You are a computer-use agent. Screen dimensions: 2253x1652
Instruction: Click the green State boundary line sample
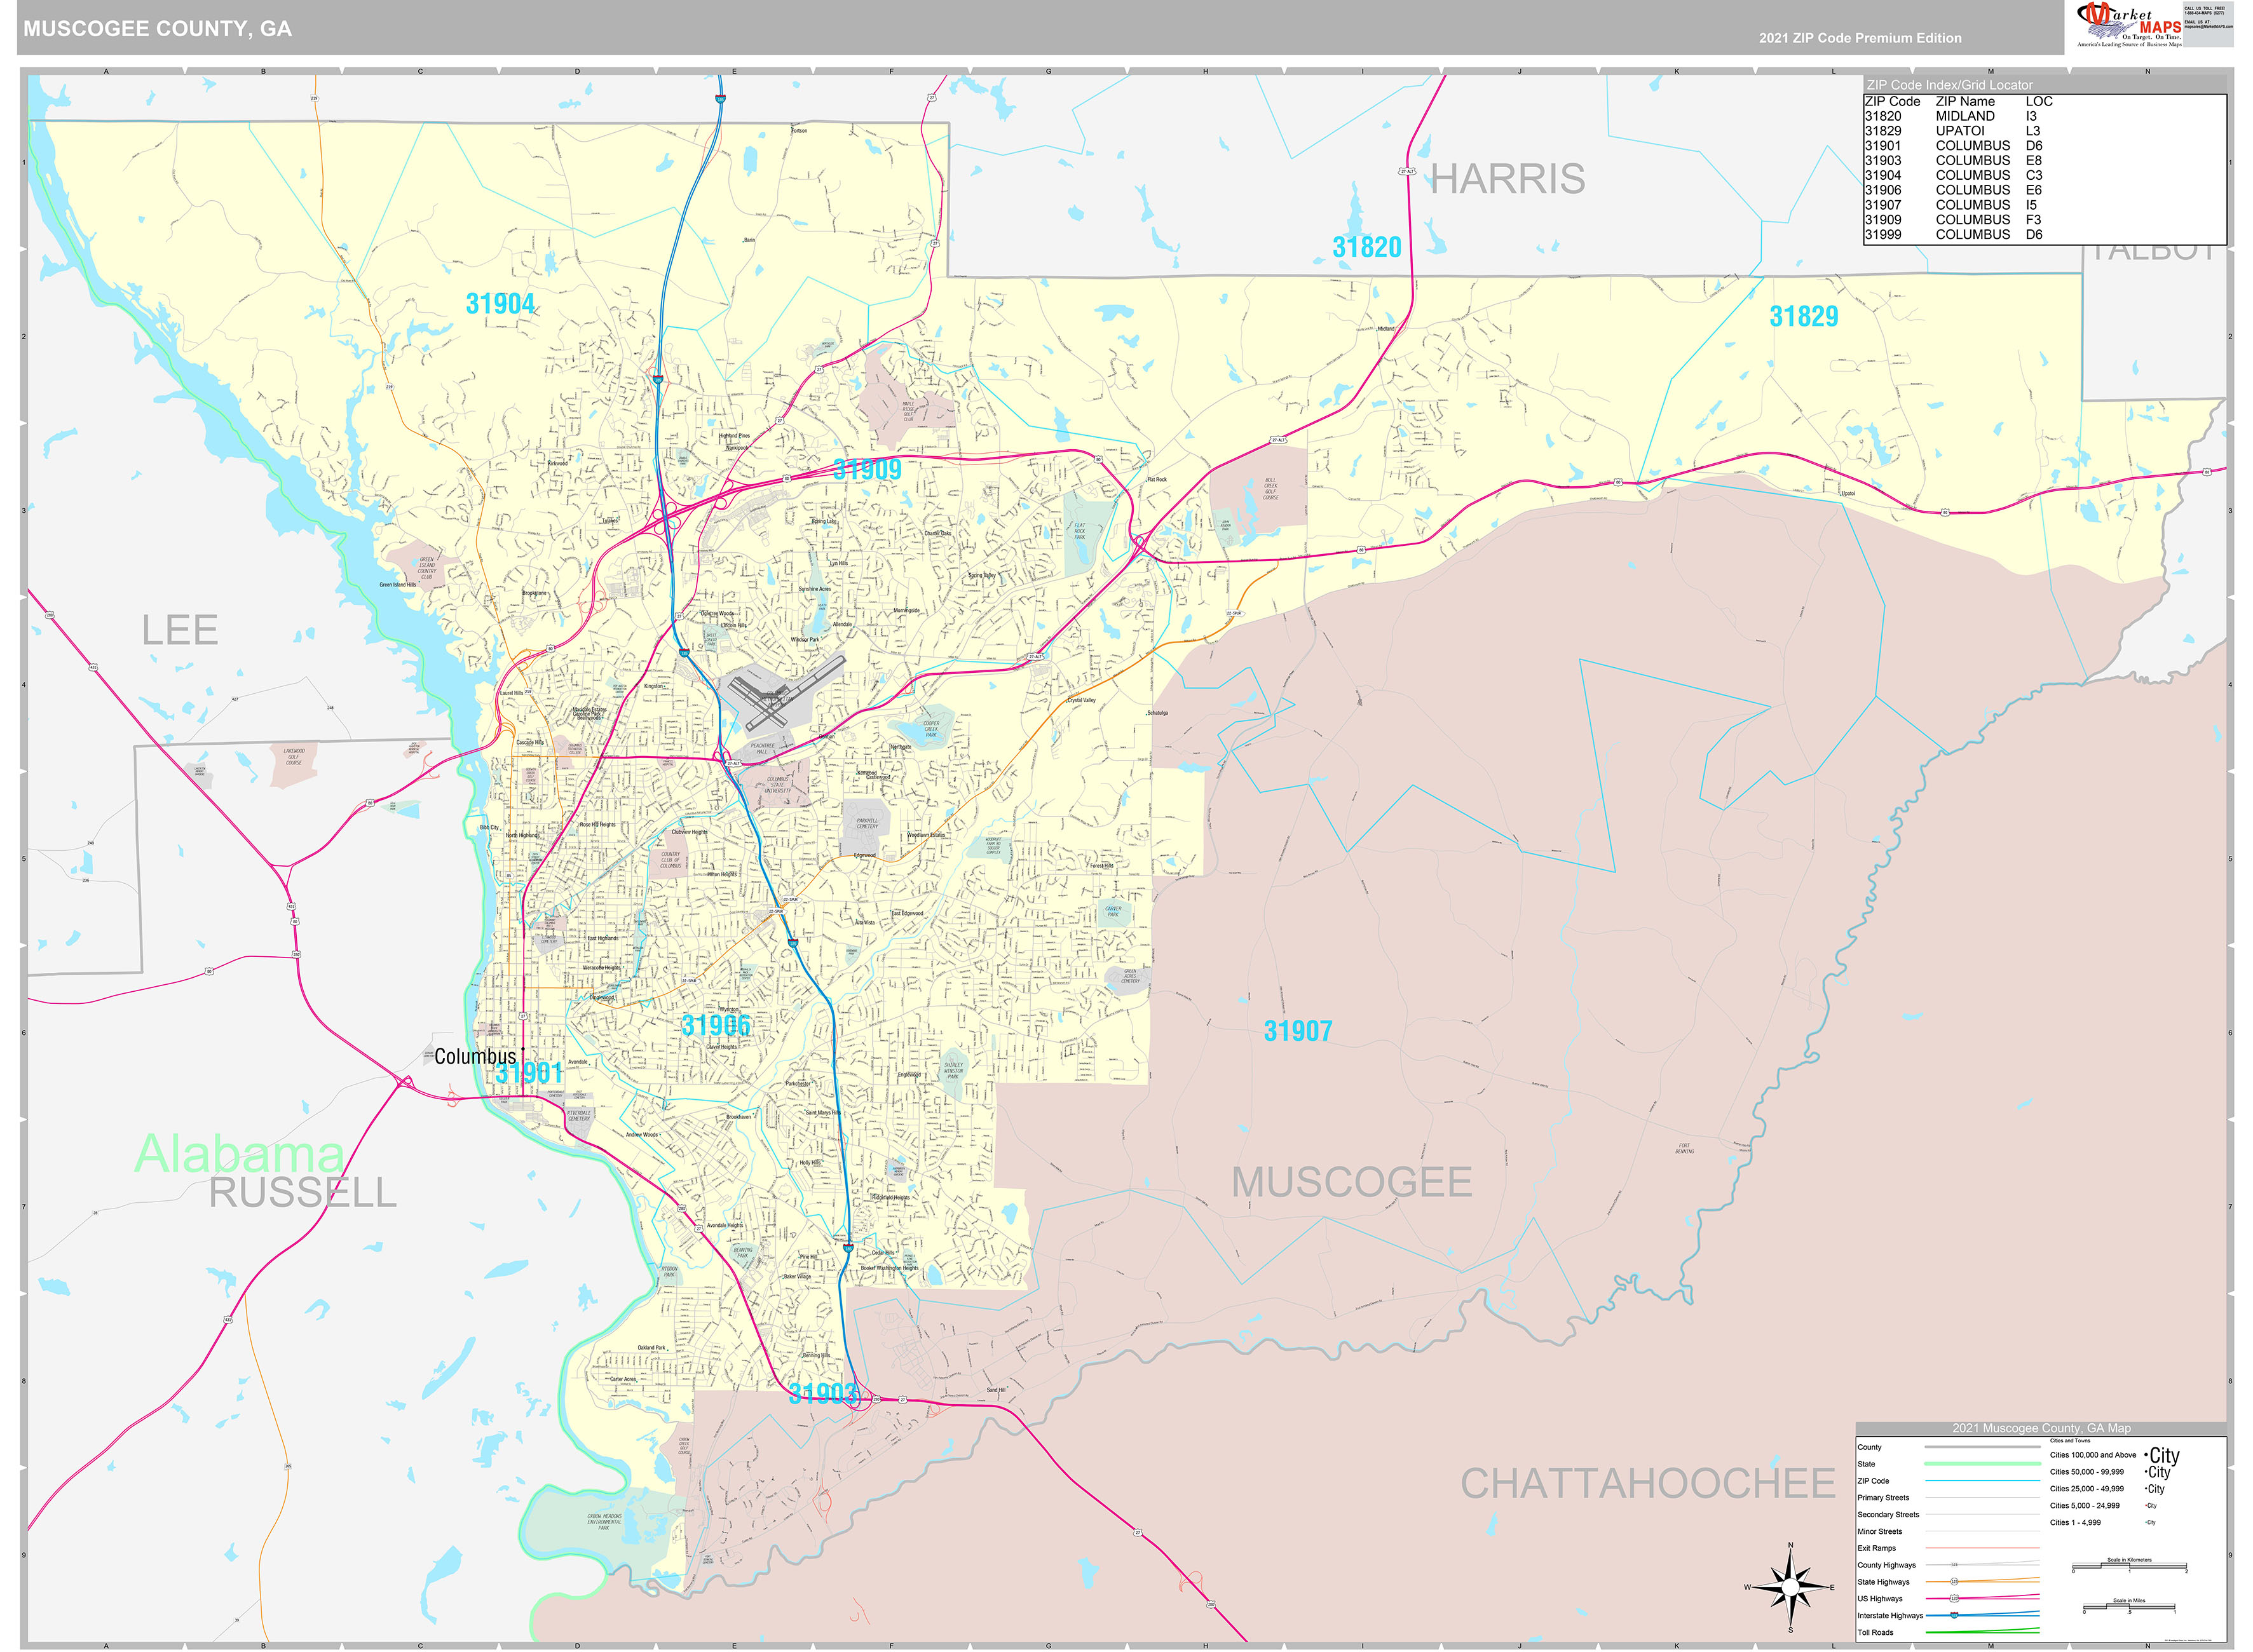tap(1983, 1464)
